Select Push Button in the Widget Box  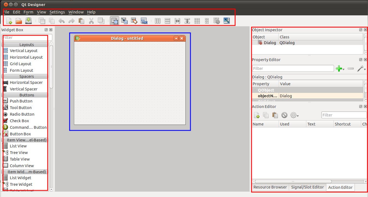coord(21,101)
